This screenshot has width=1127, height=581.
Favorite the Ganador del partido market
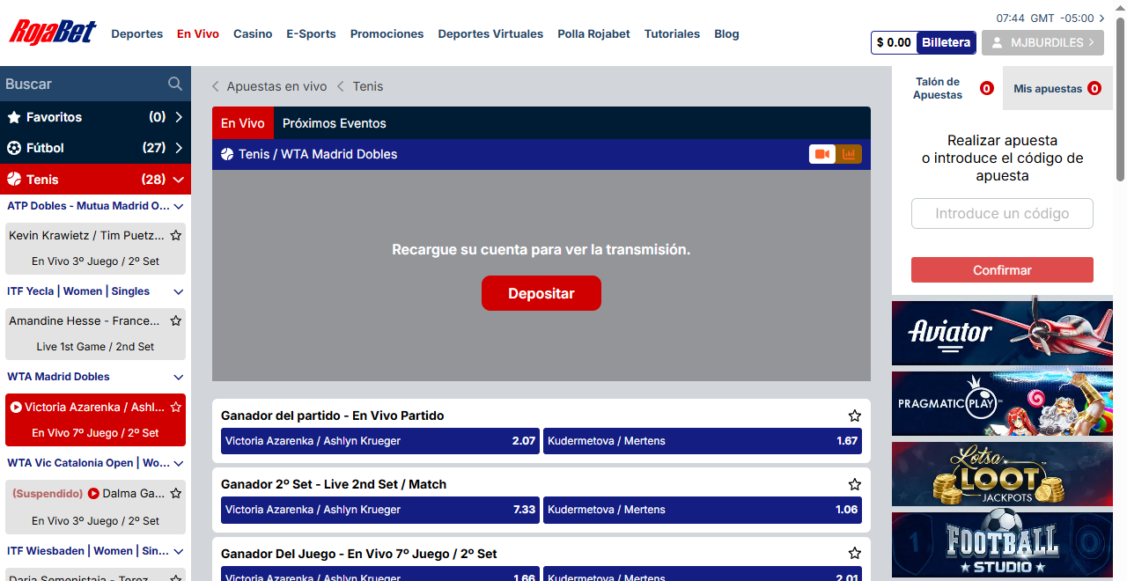pos(854,416)
